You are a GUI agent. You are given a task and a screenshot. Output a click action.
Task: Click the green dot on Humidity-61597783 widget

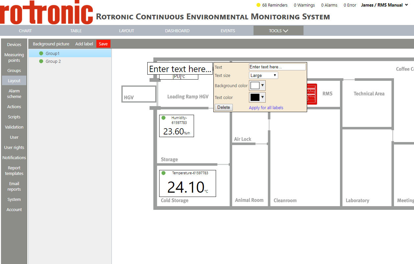163,118
